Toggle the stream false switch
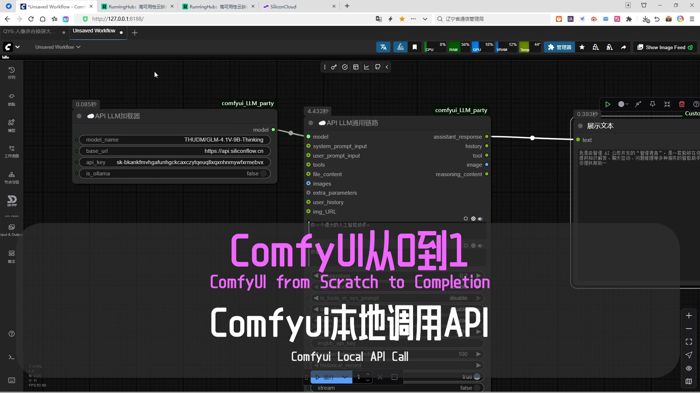This screenshot has height=393, width=700. 476,388
